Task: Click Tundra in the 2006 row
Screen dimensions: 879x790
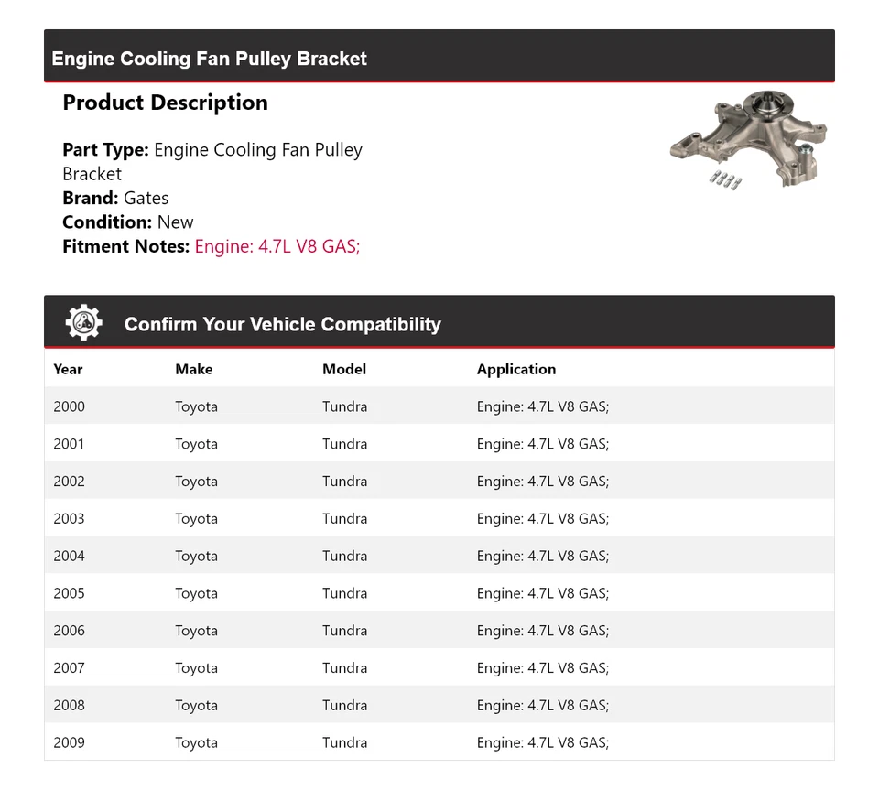Action: (x=344, y=631)
